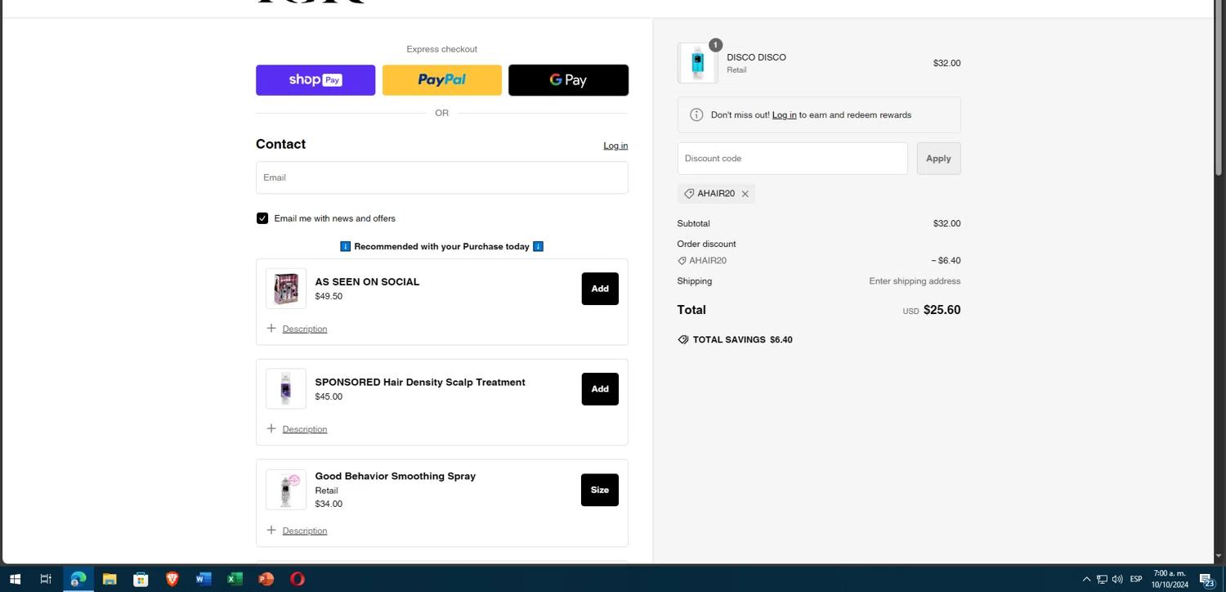Screen dimensions: 1226x592
Task: Open Brave browser from taskbar
Action: [172, 579]
